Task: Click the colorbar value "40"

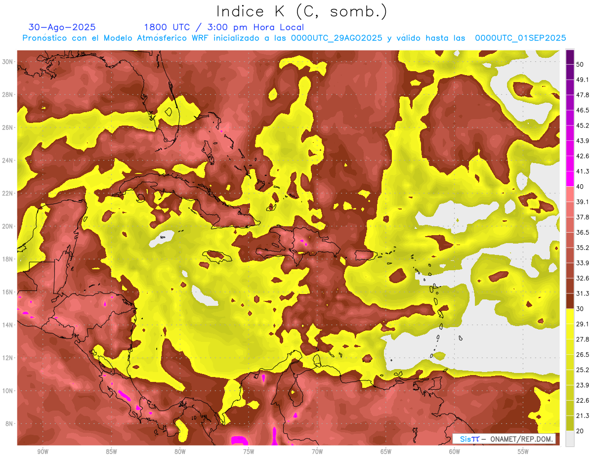Action: point(580,186)
